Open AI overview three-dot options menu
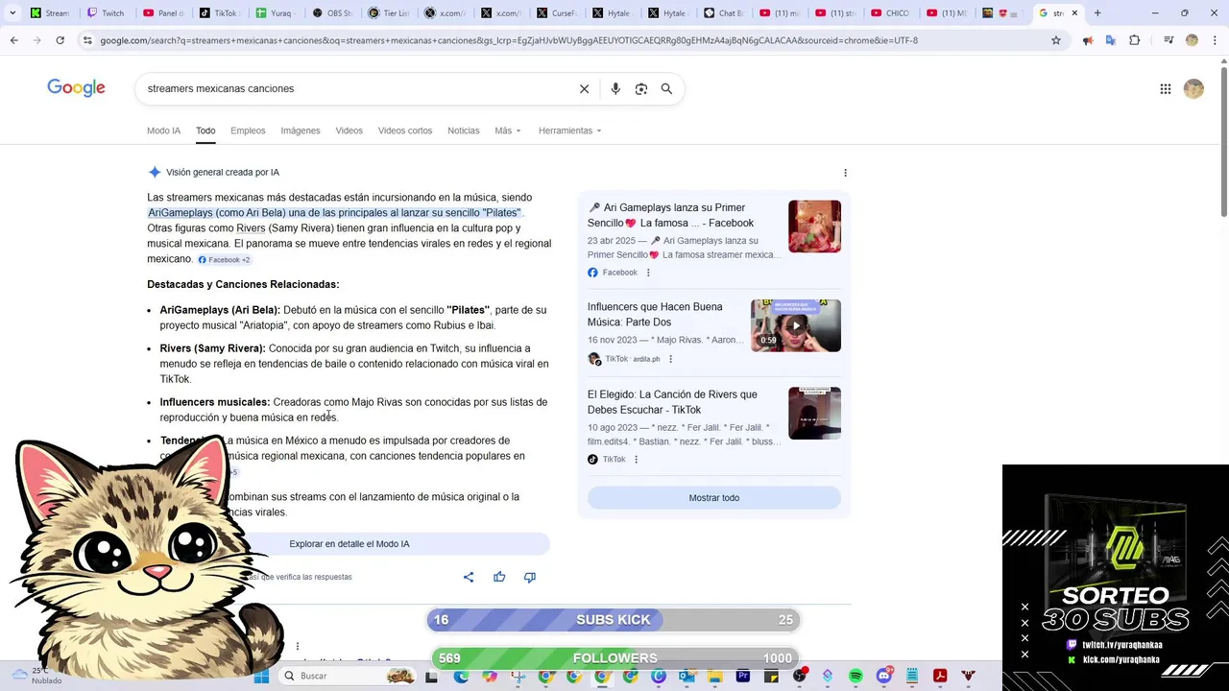 (845, 173)
